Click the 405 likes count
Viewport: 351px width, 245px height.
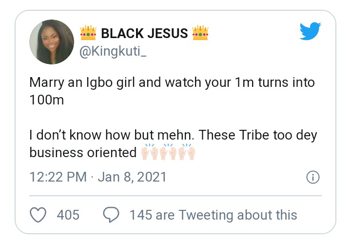(x=68, y=215)
